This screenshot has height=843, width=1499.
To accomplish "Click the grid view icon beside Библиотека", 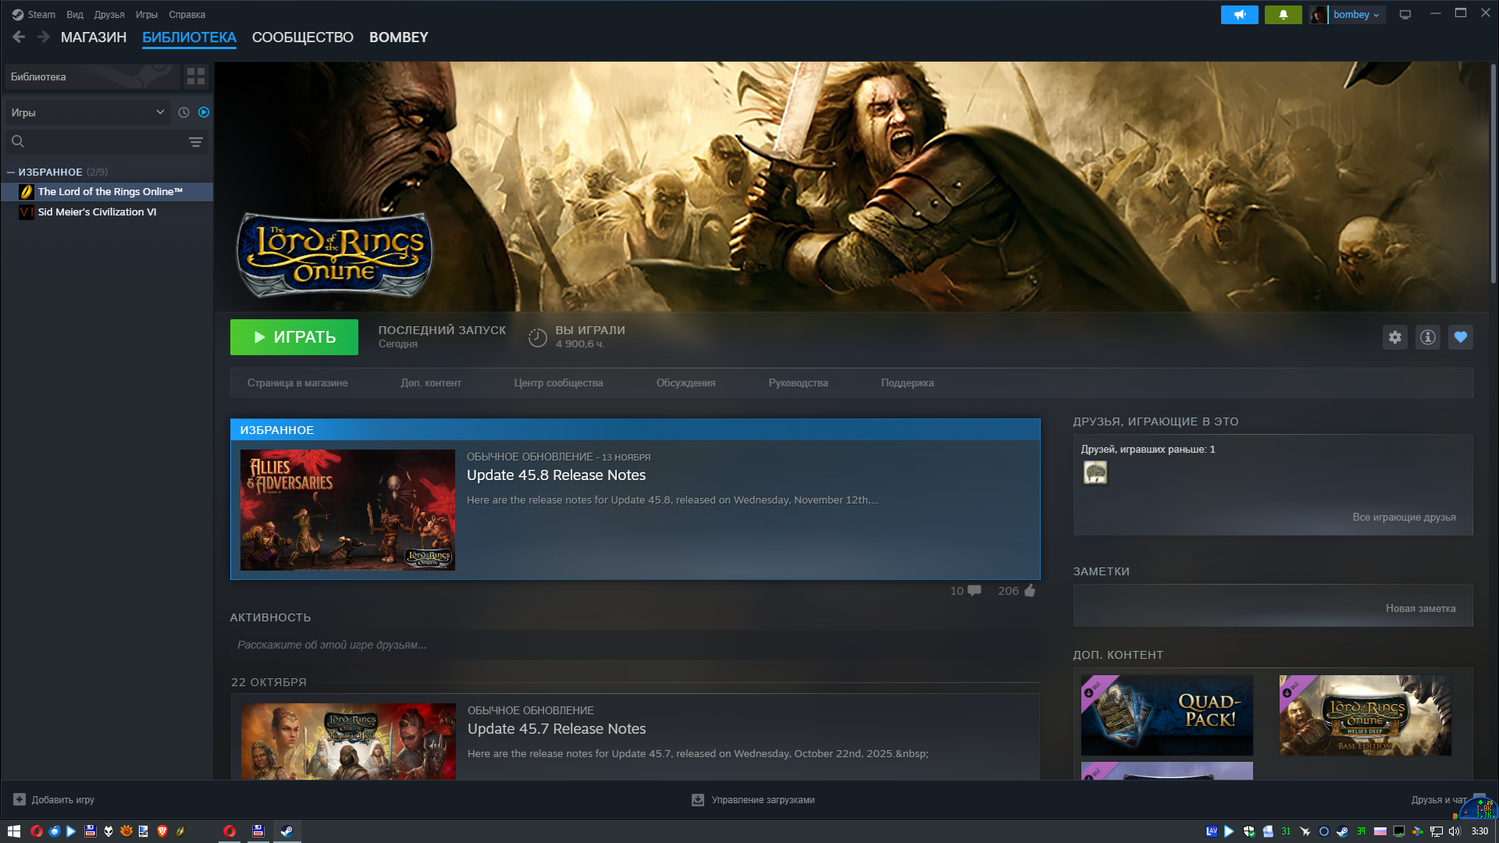I will click(196, 76).
